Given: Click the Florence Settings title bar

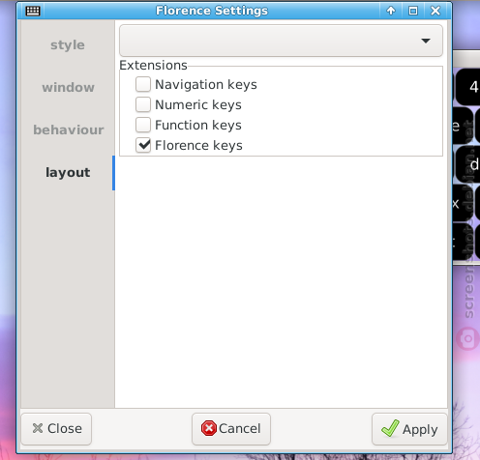Looking at the screenshot, I should click(212, 11).
